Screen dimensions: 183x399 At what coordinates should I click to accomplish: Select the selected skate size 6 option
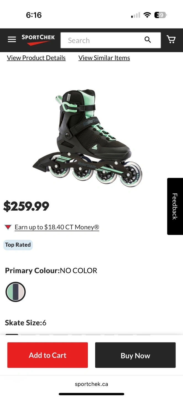(12, 334)
